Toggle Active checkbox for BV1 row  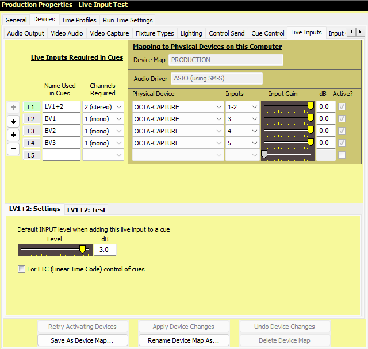(x=342, y=119)
